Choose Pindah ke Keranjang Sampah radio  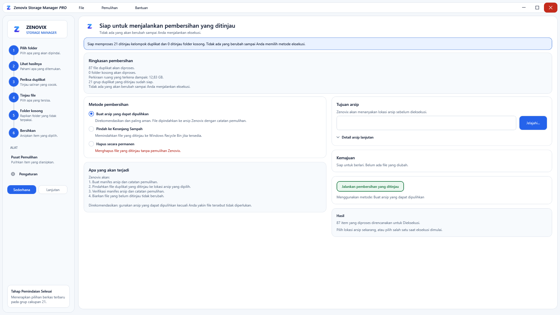91,129
